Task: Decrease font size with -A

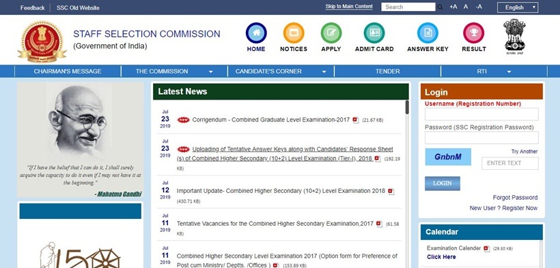Action: pyautogui.click(x=479, y=7)
